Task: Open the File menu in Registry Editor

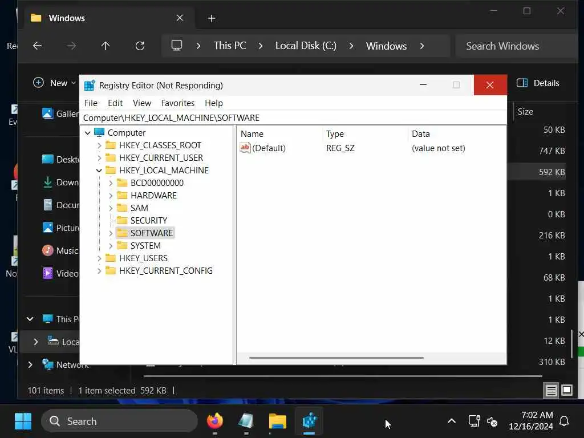Action: coord(91,103)
